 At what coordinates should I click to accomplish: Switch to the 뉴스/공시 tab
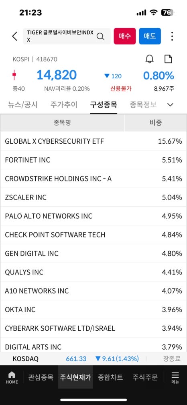click(23, 105)
